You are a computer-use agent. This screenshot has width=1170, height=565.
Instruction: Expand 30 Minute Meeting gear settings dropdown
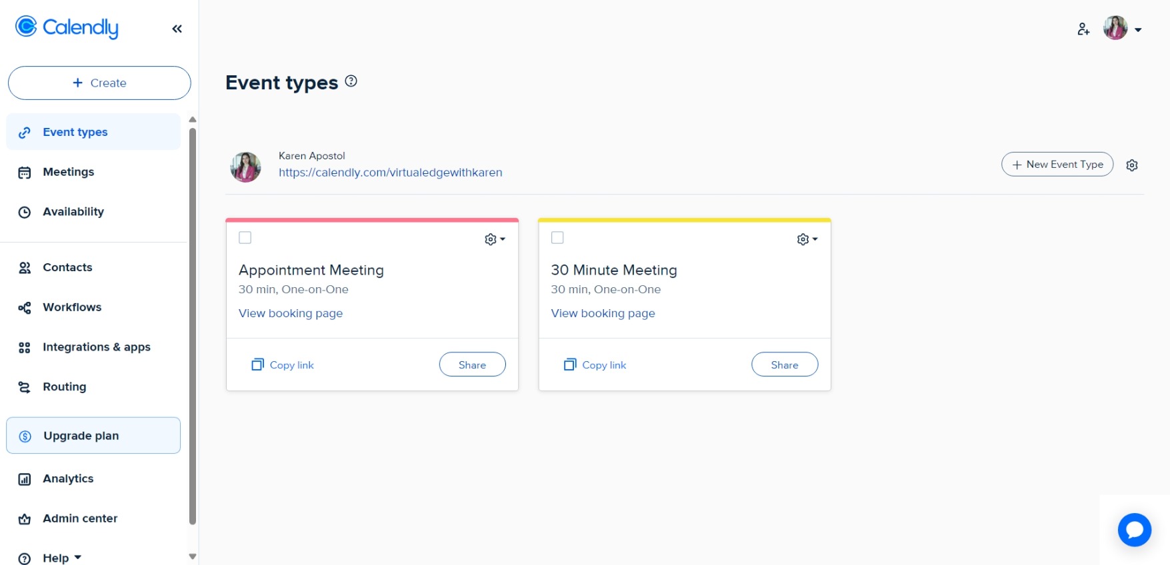click(x=807, y=239)
